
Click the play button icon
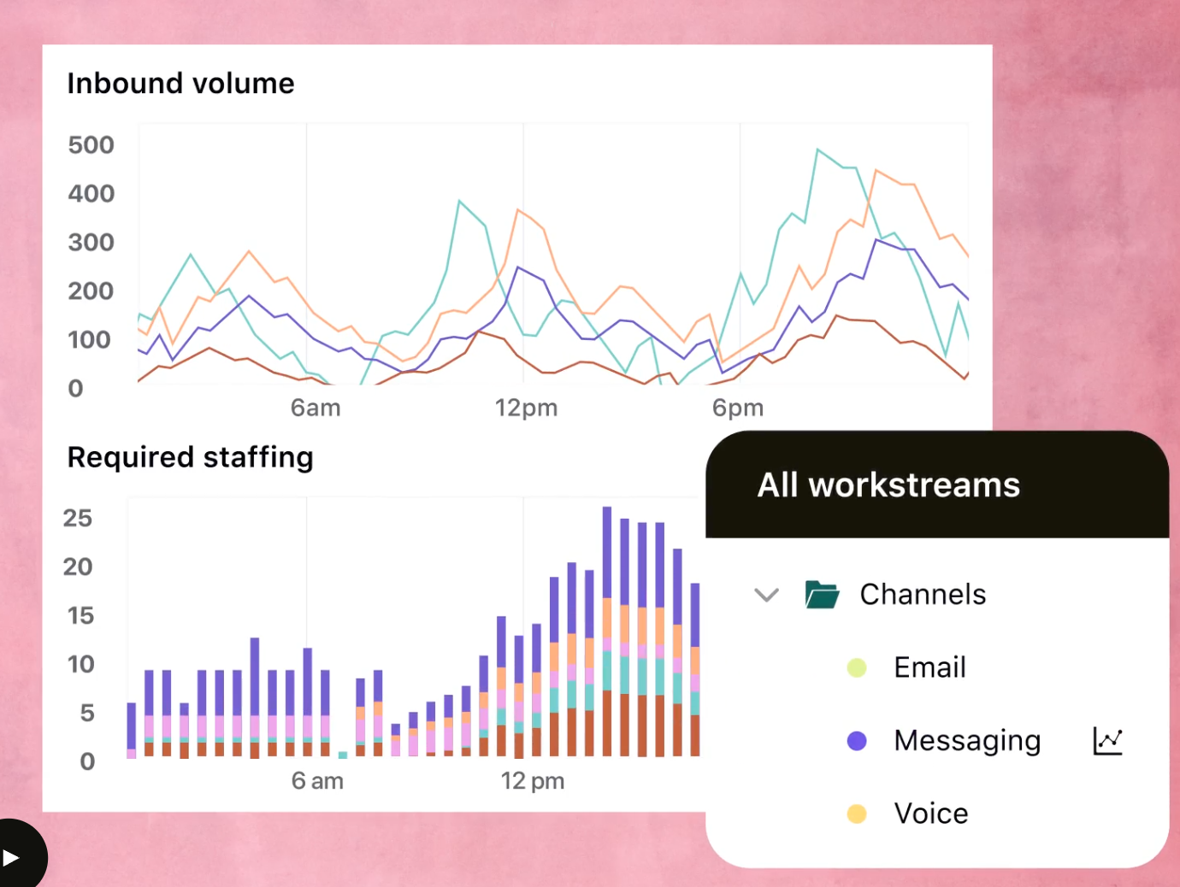11,857
